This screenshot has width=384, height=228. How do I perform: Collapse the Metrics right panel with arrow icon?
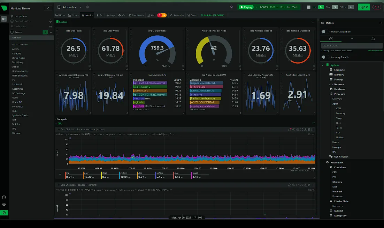tap(381, 23)
